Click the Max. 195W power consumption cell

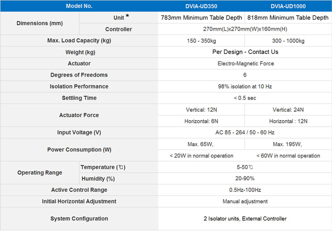(x=288, y=144)
